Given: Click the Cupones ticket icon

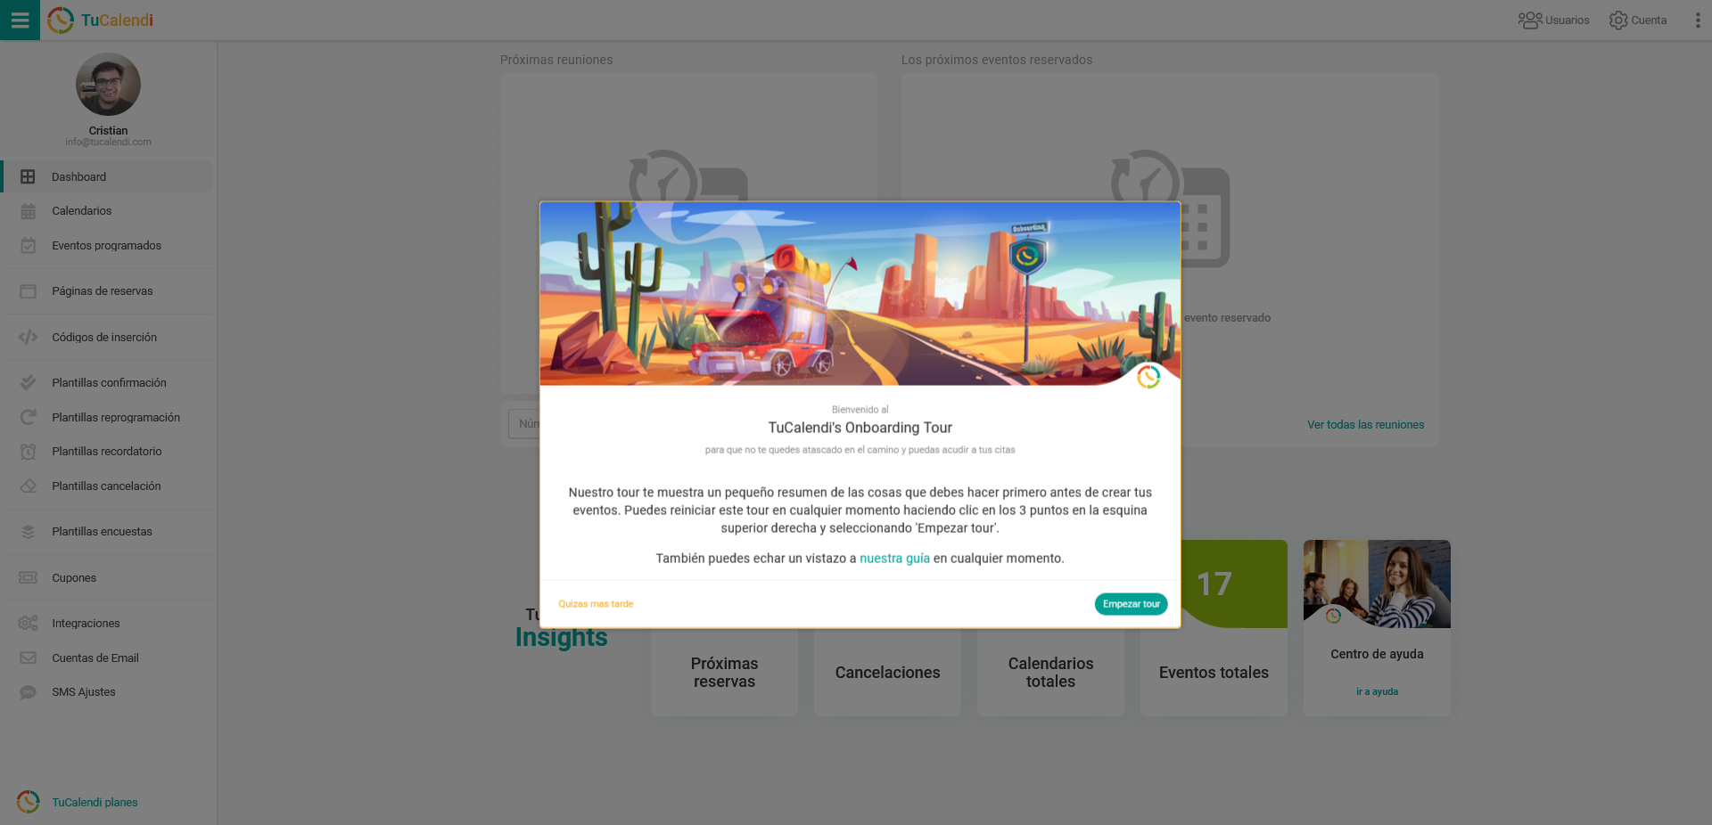Looking at the screenshot, I should (x=28, y=577).
